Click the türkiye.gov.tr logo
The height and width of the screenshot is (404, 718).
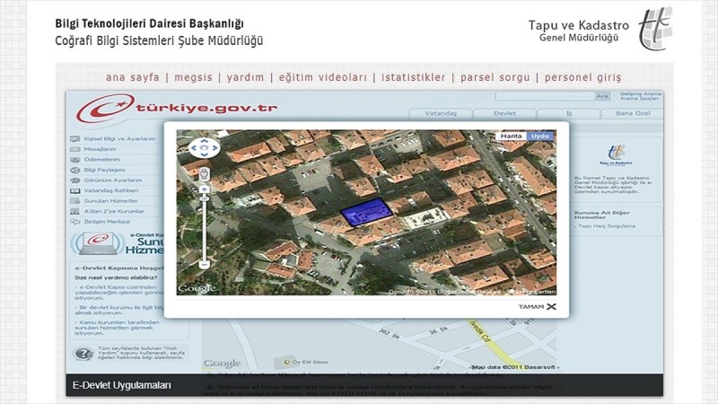[x=176, y=109]
